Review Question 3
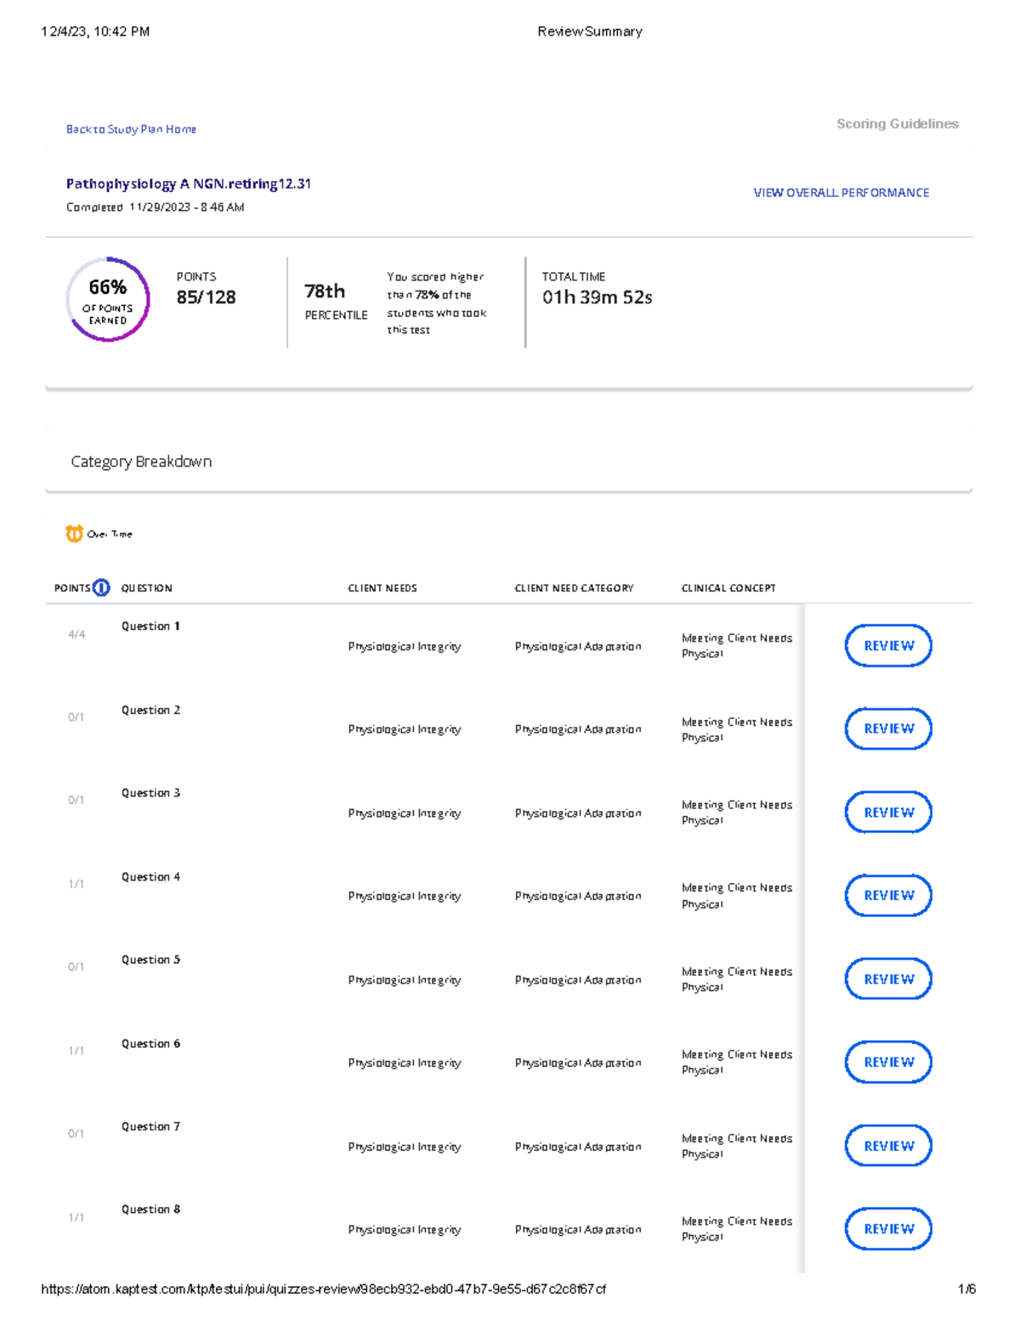The width and height of the screenshot is (1020, 1320). point(888,813)
